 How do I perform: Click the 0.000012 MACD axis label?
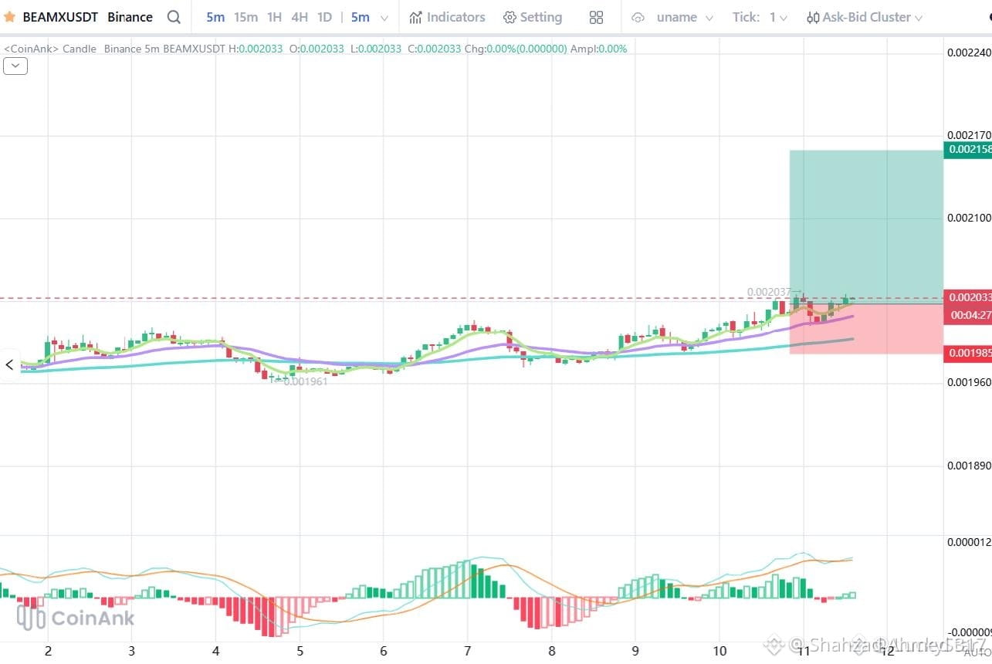(969, 542)
